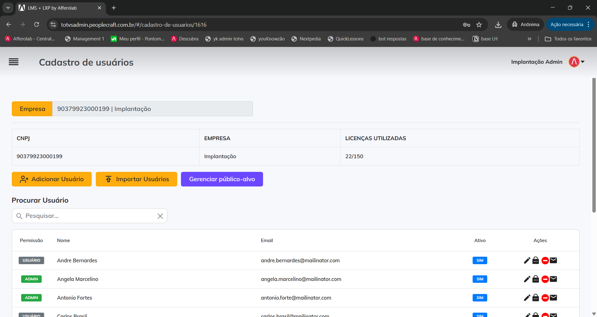The image size is (597, 317).
Task: Expand the user profile dropdown arrow
Action: (583, 62)
